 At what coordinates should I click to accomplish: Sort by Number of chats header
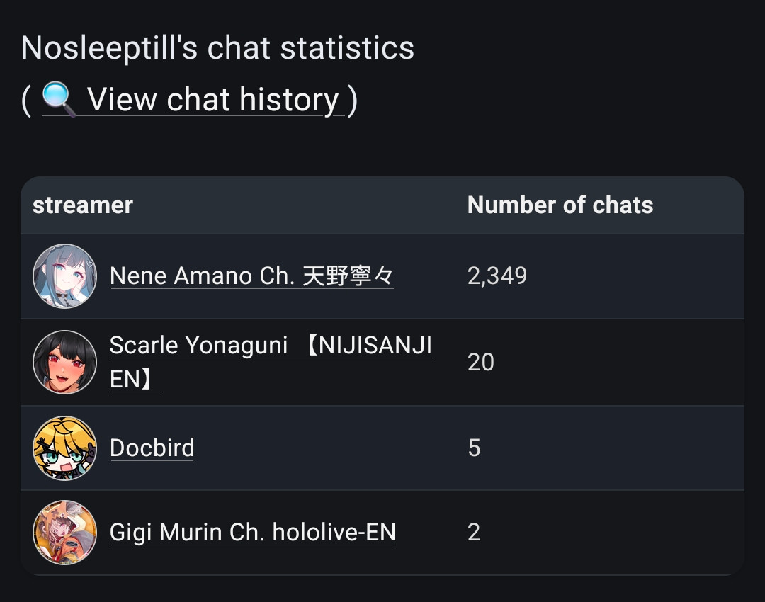560,205
